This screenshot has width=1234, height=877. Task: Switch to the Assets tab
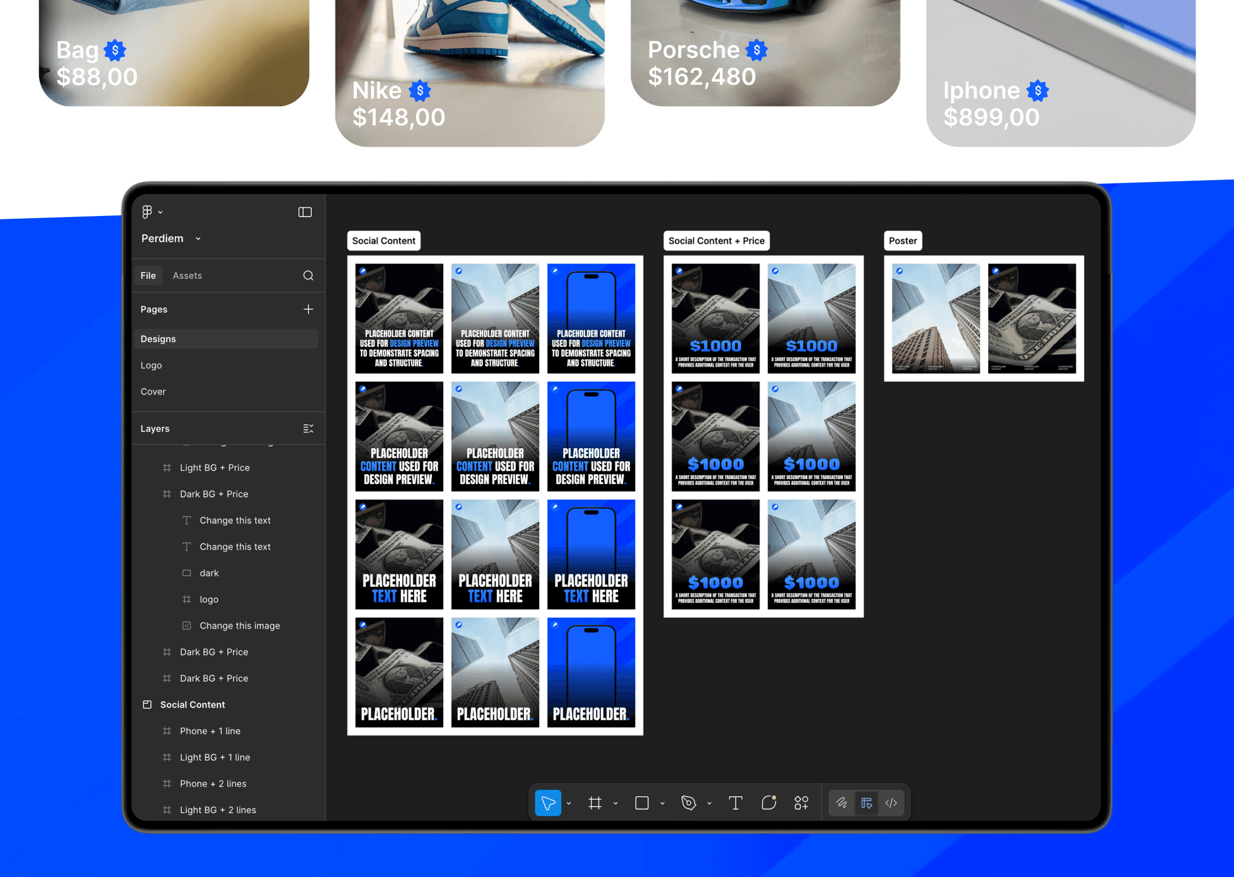coord(187,276)
